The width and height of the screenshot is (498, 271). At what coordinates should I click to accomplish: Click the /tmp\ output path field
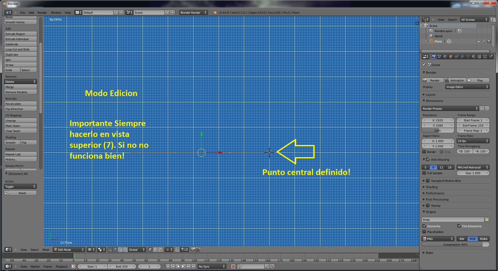(x=453, y=219)
